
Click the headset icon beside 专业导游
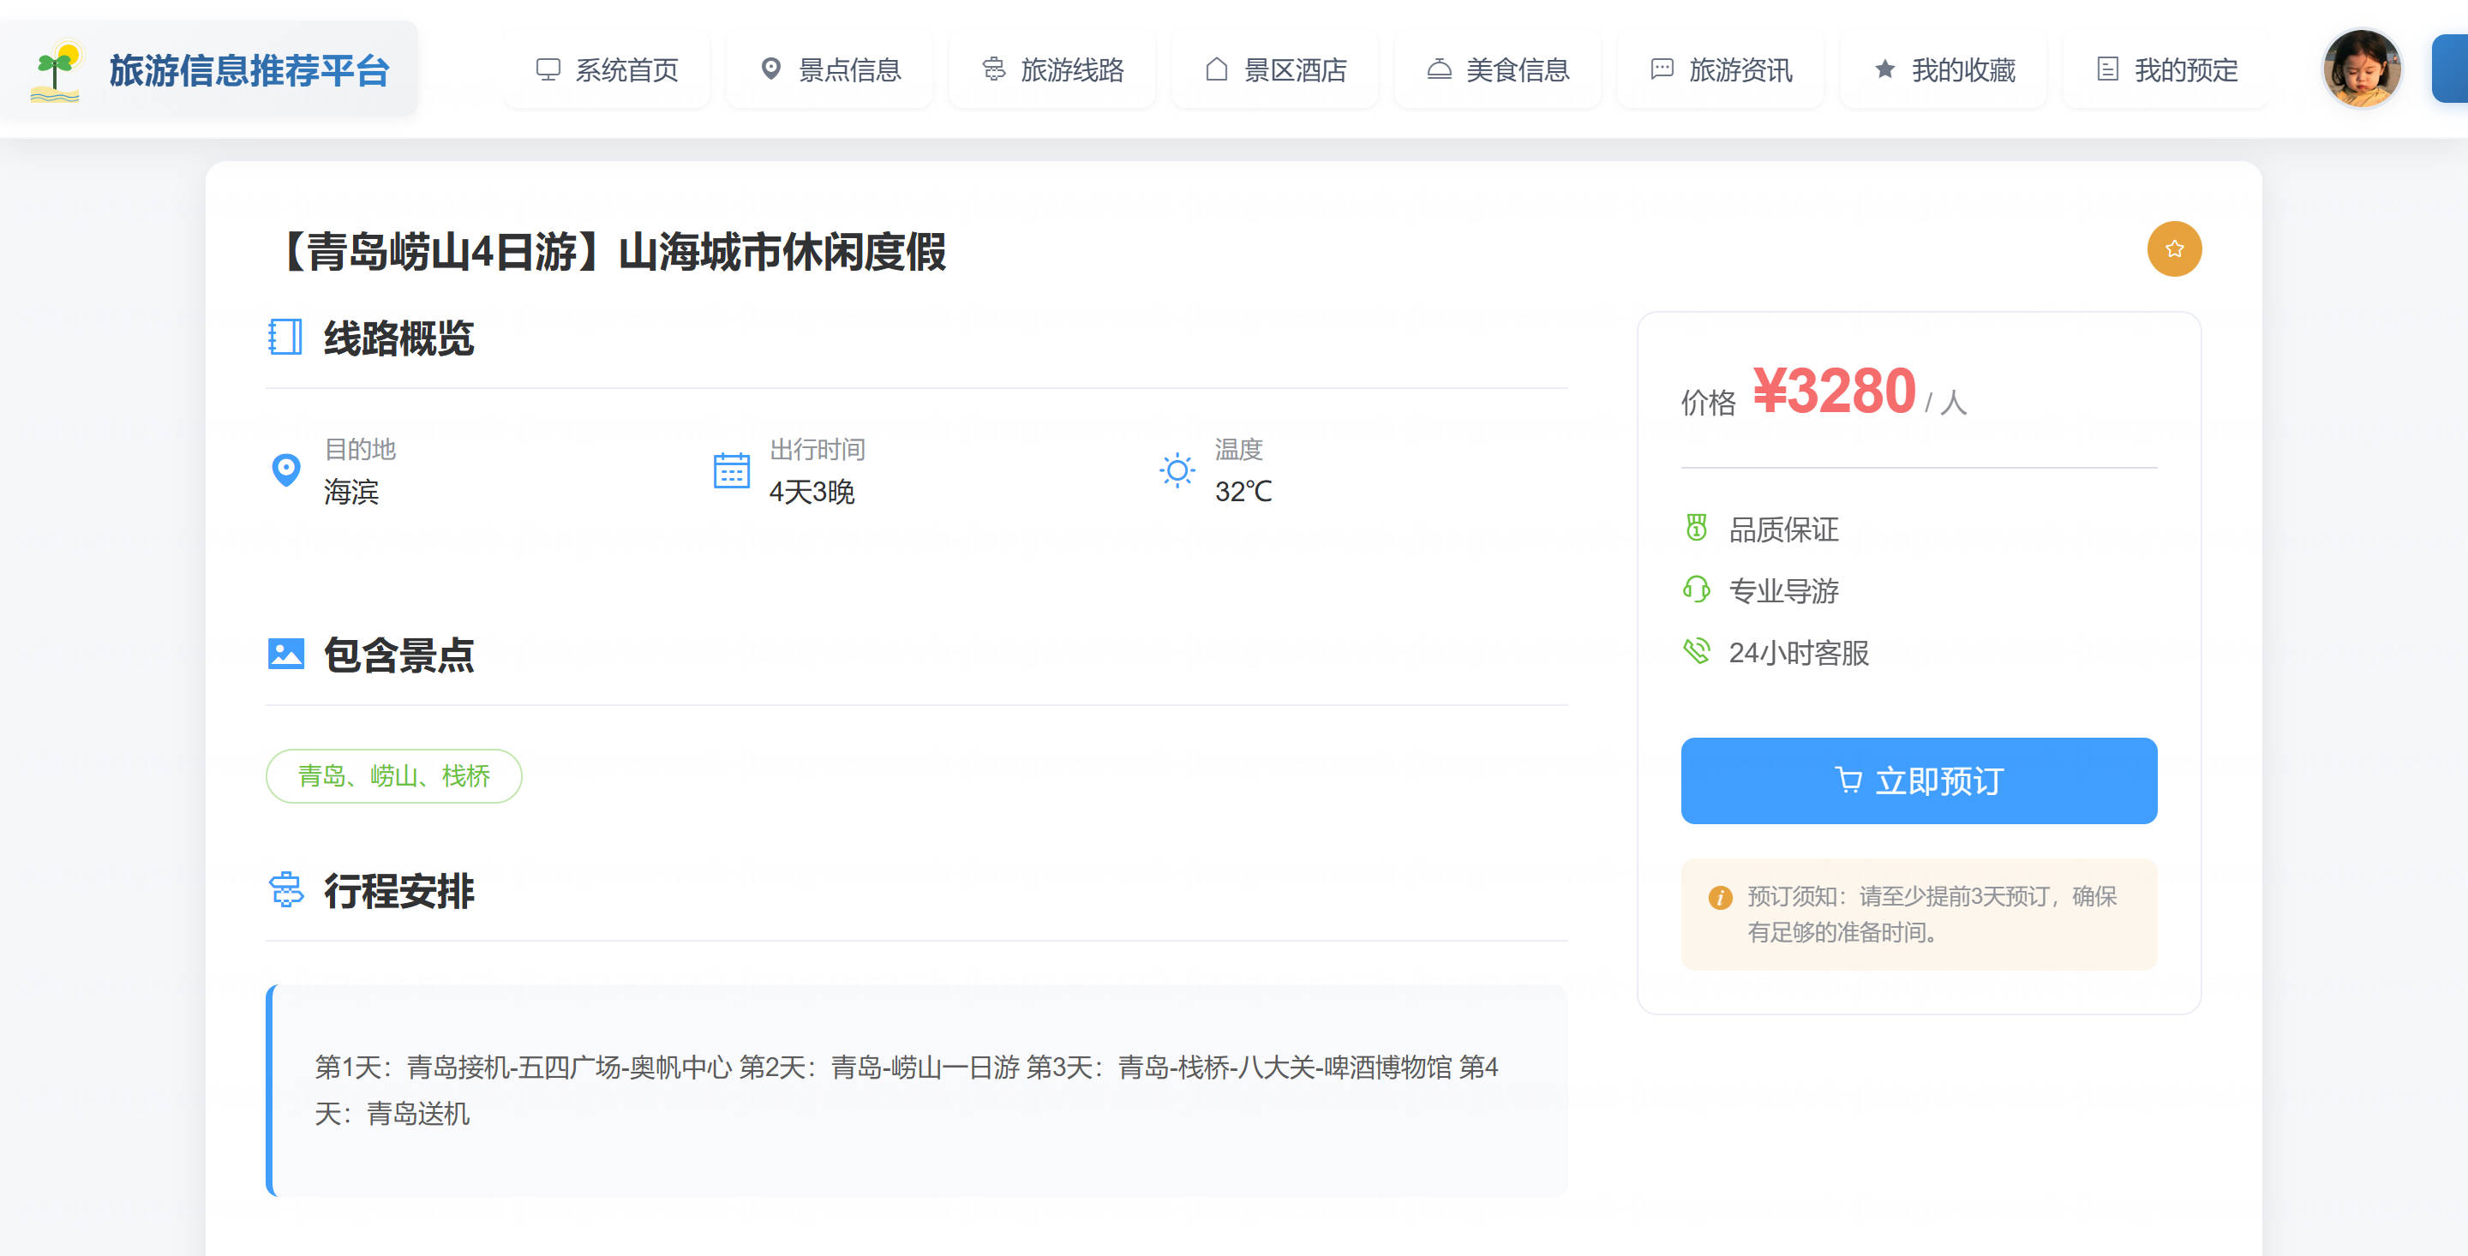click(x=1696, y=589)
